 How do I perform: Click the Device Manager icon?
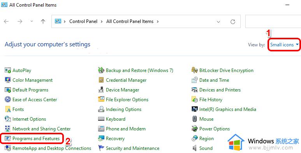coord(101,90)
